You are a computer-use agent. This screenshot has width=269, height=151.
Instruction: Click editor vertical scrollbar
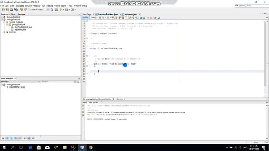(265, 54)
